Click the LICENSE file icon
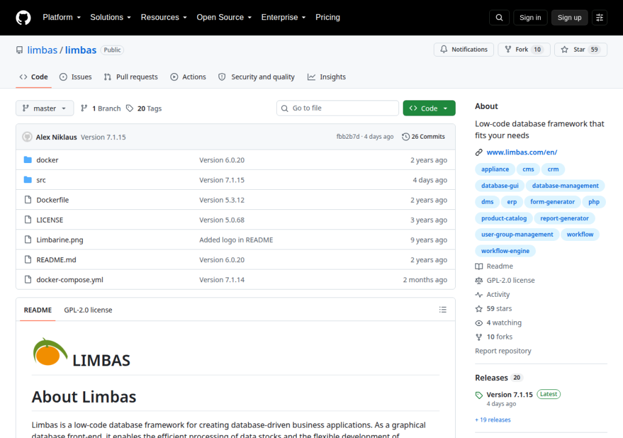Image resolution: width=623 pixels, height=438 pixels. pyautogui.click(x=28, y=220)
